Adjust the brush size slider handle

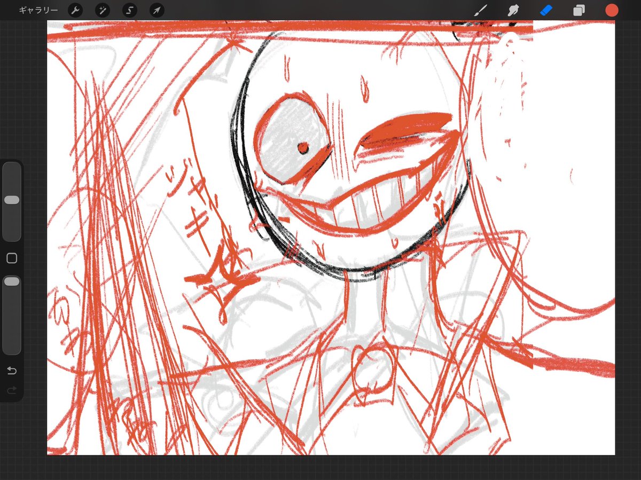coord(12,200)
